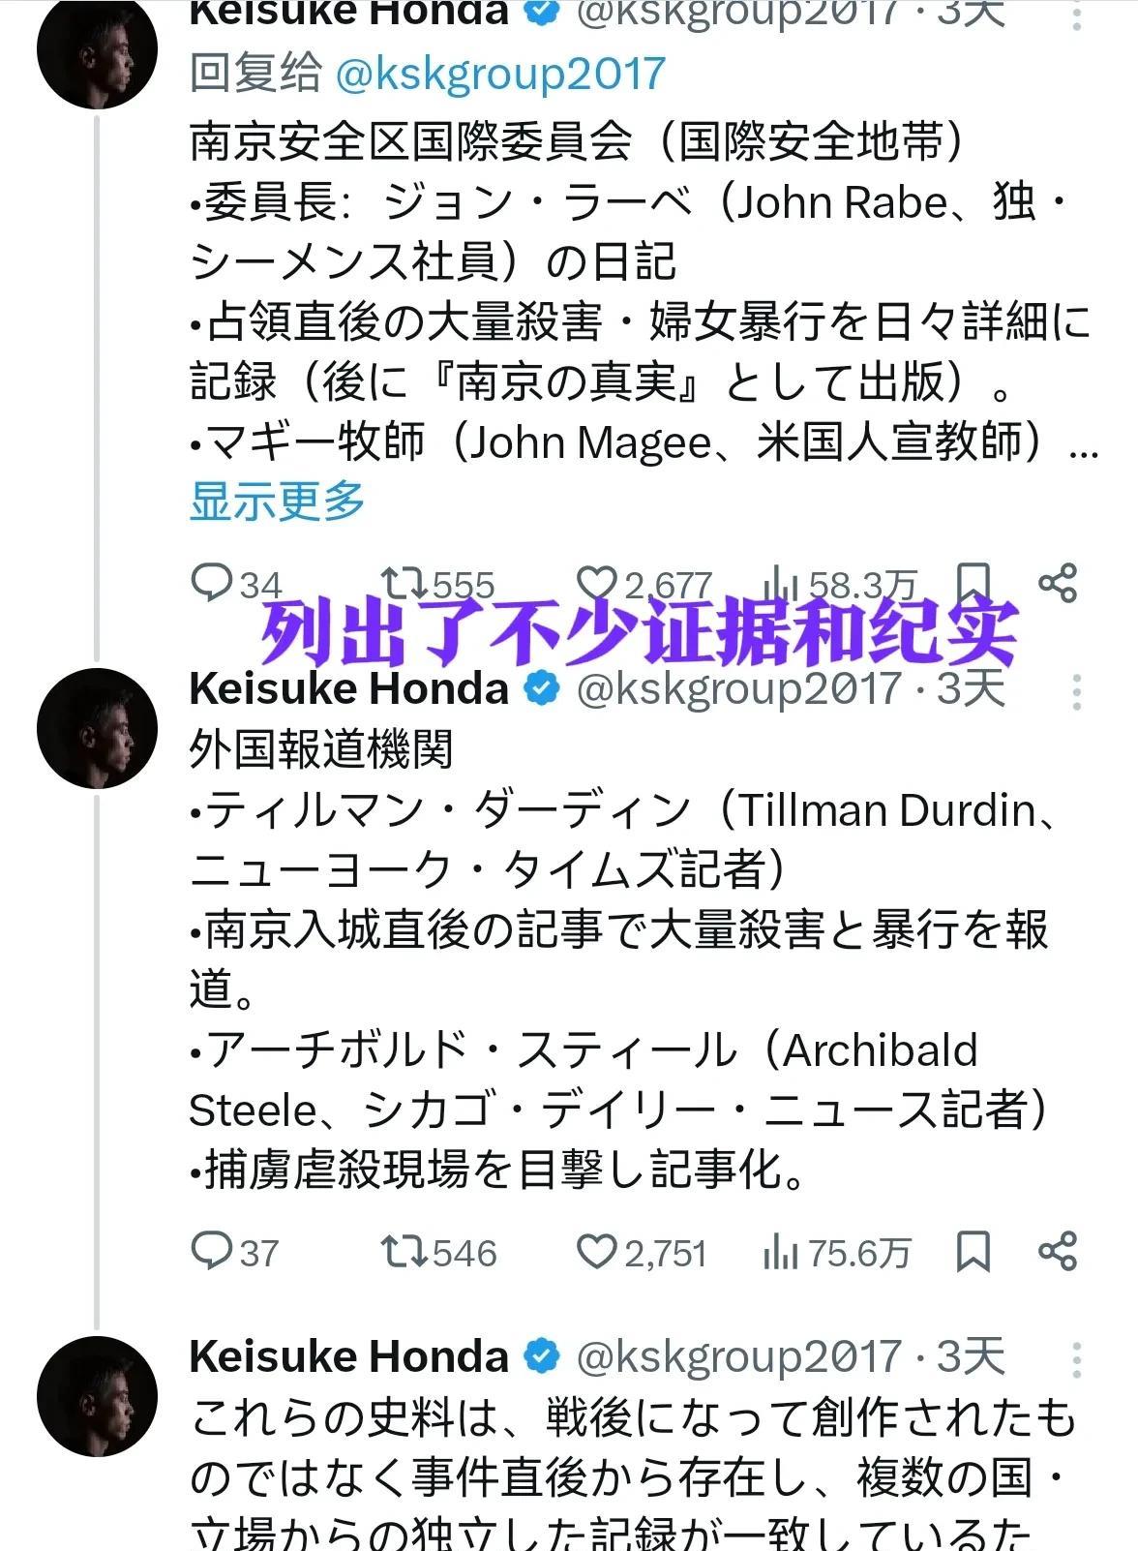
Task: Retweet the tweet with 546 retweets
Action: tap(403, 1252)
